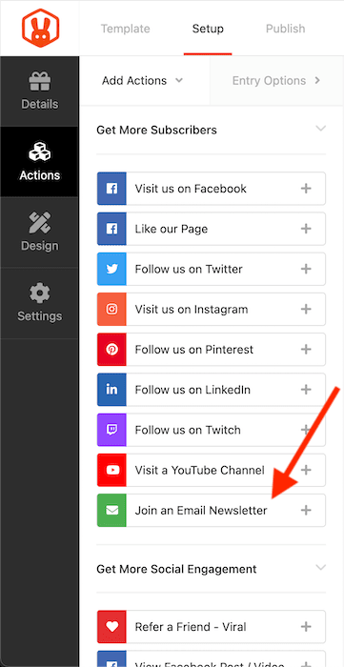Screen dimensions: 344x667
Task: Open the Entry Options tab
Action: pos(276,80)
